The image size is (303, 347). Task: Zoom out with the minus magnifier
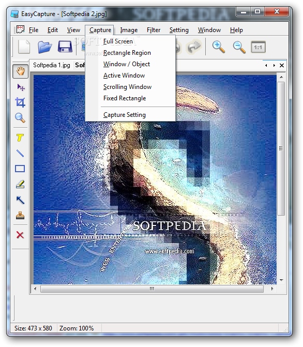239,47
